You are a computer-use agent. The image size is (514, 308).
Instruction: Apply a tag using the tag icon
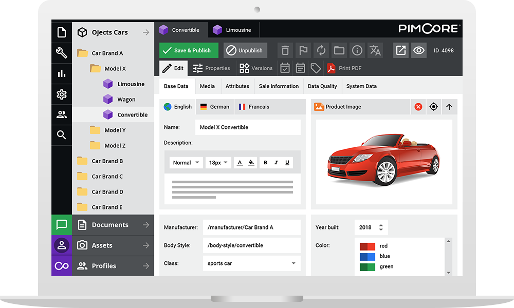click(x=317, y=67)
